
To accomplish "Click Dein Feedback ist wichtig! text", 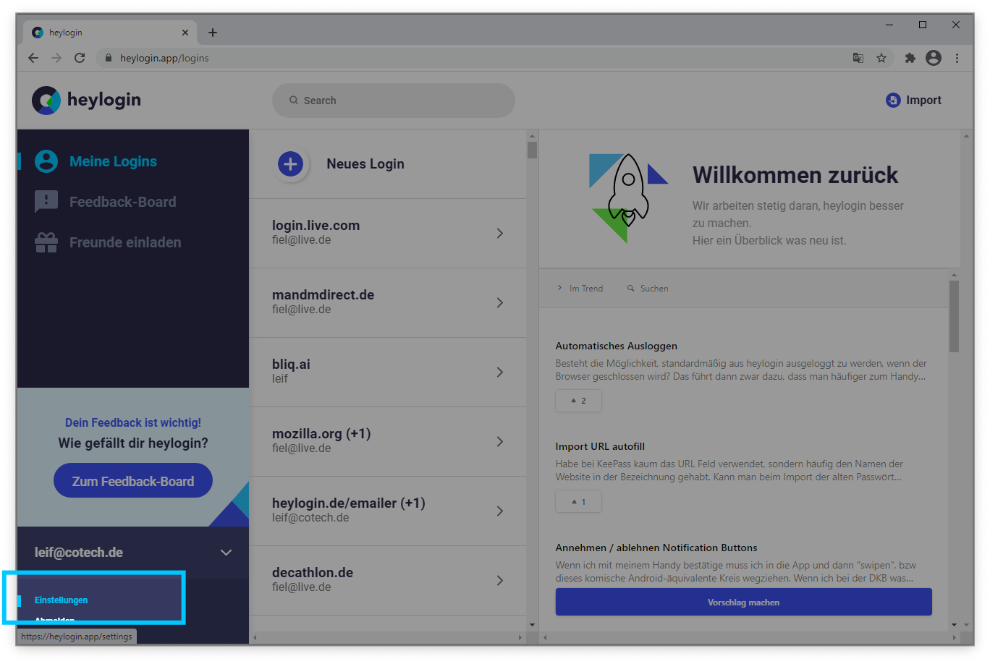I will pos(133,422).
